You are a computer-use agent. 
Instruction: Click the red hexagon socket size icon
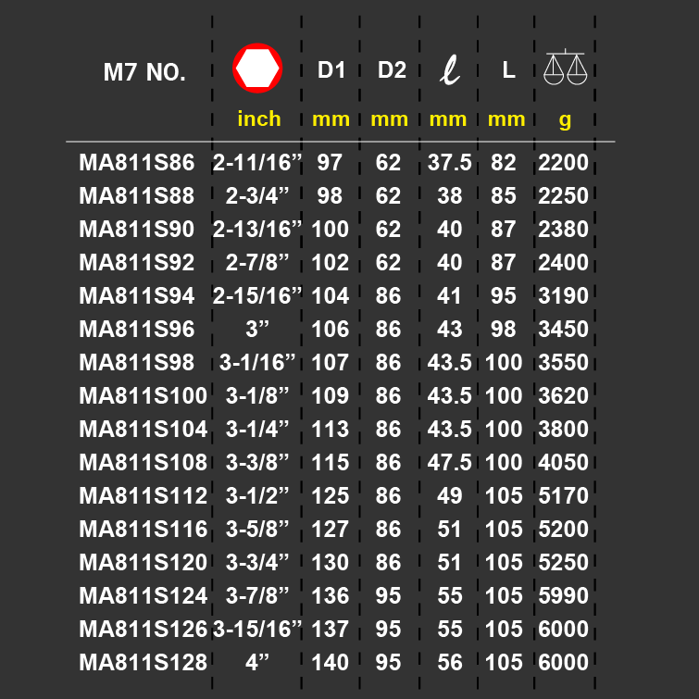257,69
